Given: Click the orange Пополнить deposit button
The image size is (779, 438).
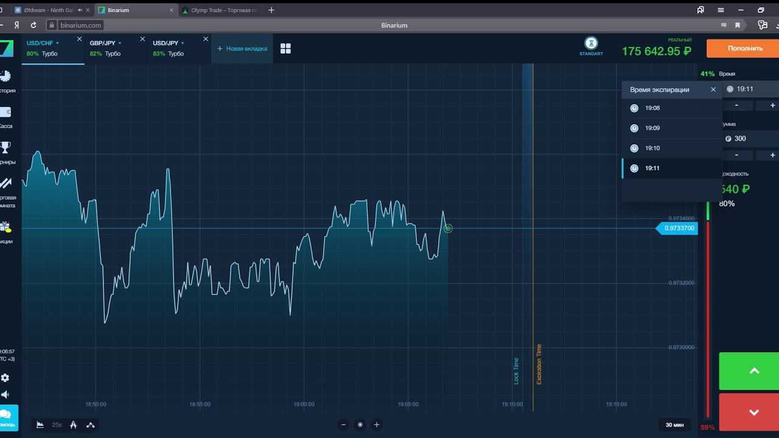Looking at the screenshot, I should click(744, 49).
